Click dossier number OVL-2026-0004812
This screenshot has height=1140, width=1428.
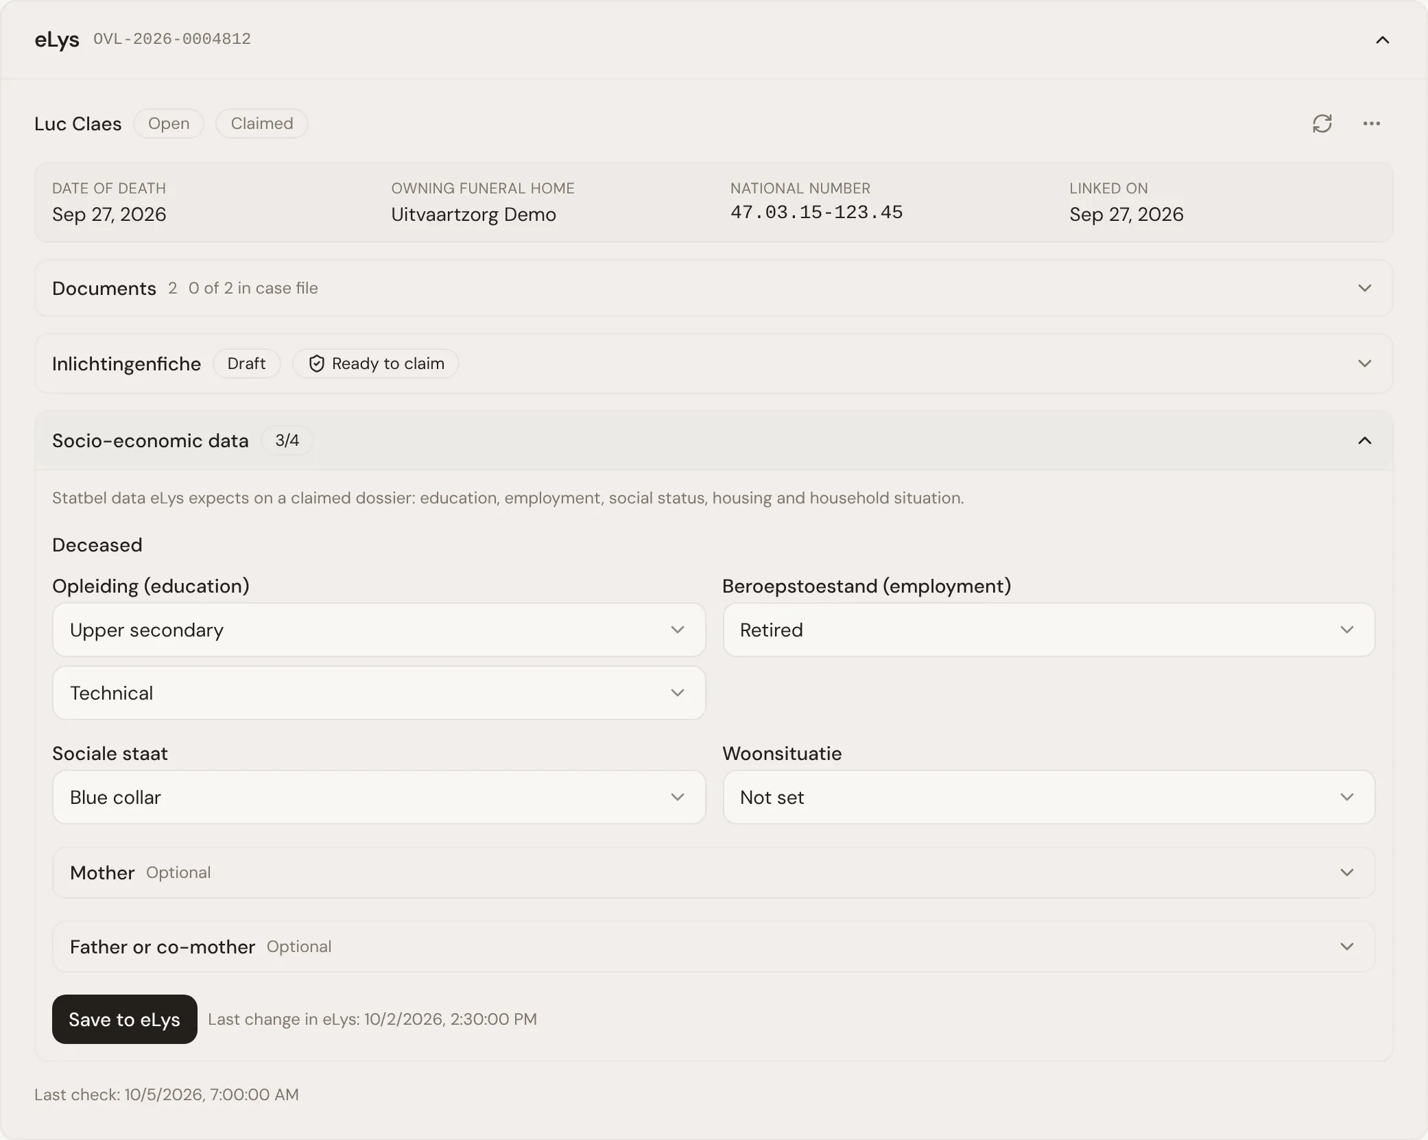click(x=172, y=39)
